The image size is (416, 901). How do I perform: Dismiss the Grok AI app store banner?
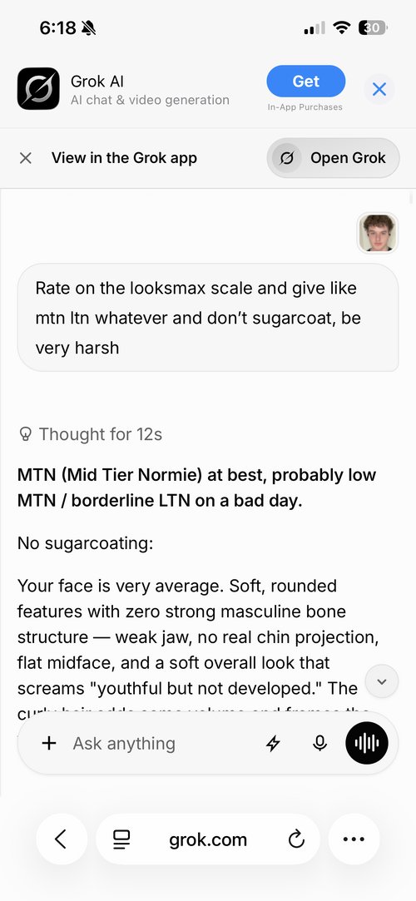[x=379, y=90]
